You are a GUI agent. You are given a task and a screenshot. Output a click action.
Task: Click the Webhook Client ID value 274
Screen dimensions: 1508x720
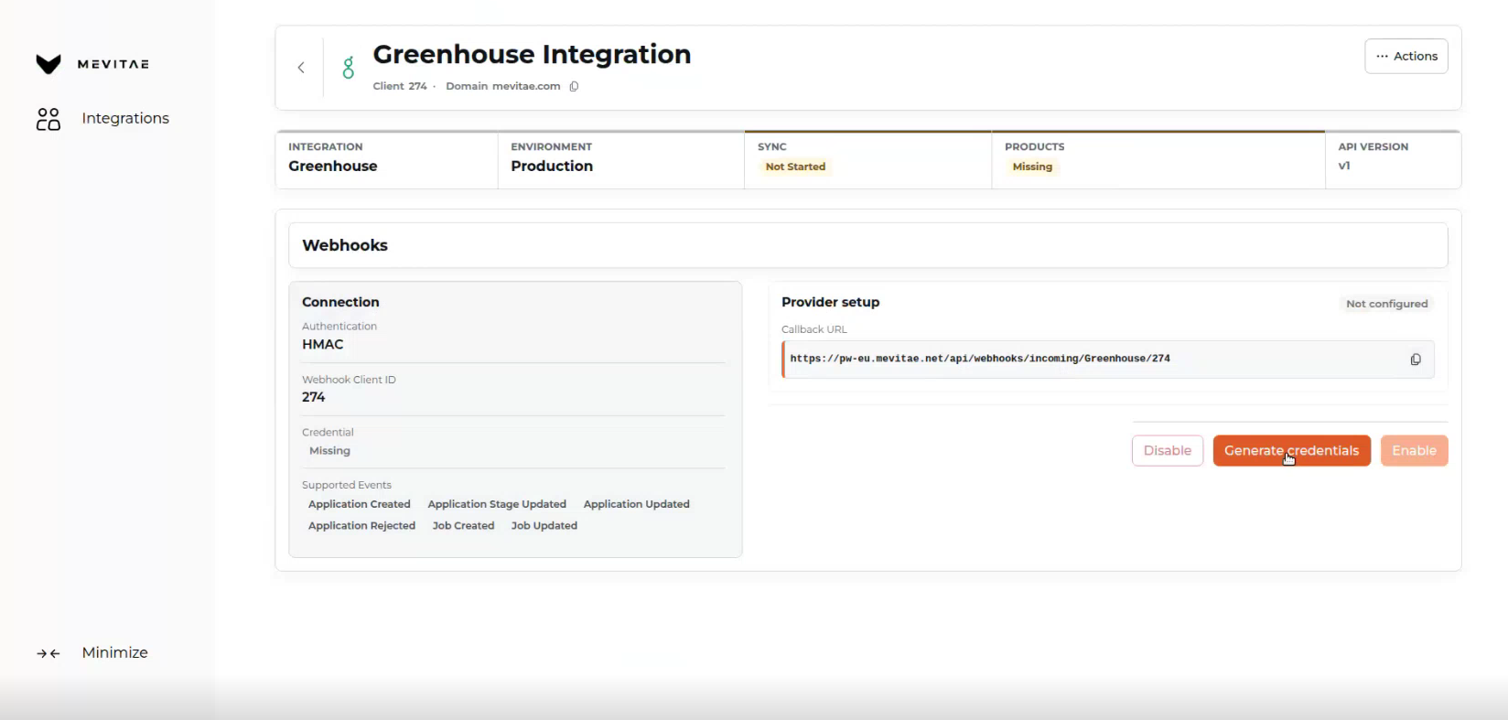point(314,397)
